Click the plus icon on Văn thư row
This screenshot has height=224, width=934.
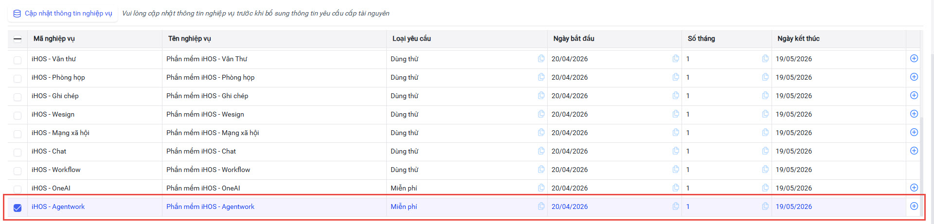point(914,58)
